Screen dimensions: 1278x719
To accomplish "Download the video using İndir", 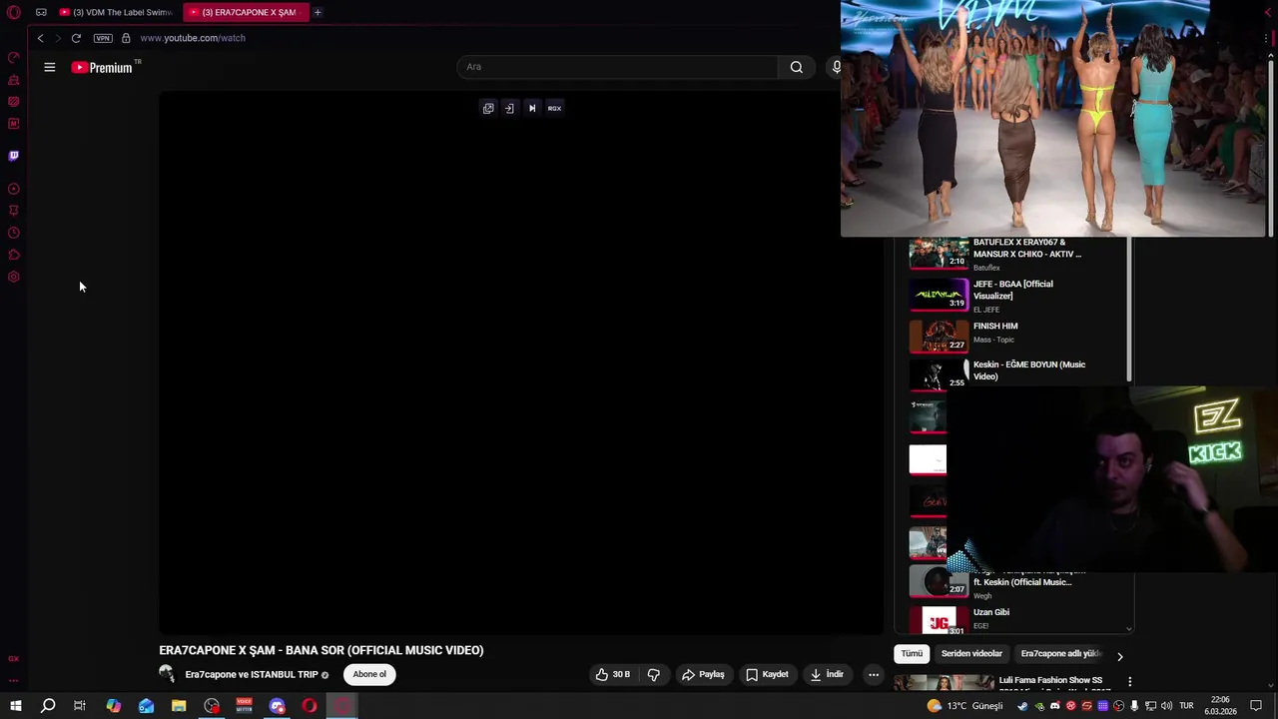I will coord(827,674).
